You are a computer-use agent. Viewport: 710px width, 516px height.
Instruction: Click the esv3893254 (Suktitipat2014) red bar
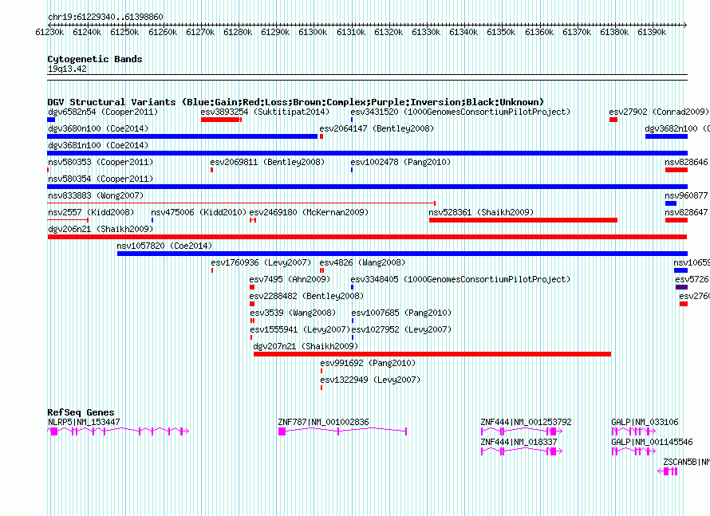[221, 120]
